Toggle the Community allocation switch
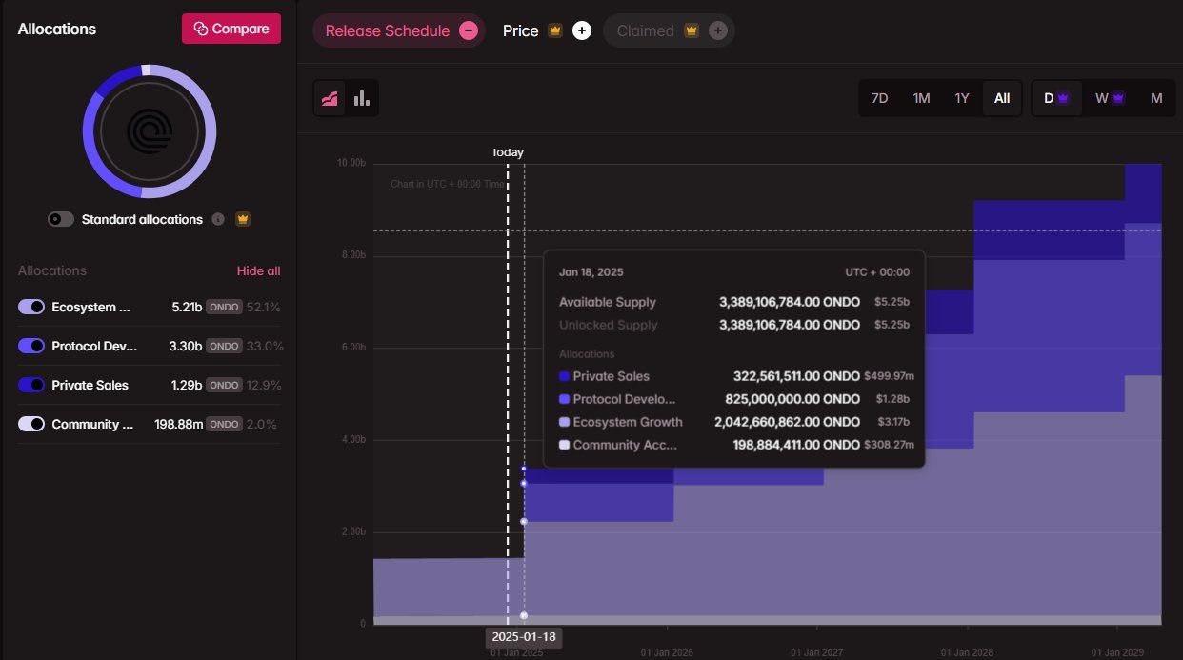This screenshot has height=660, width=1183. (31, 424)
